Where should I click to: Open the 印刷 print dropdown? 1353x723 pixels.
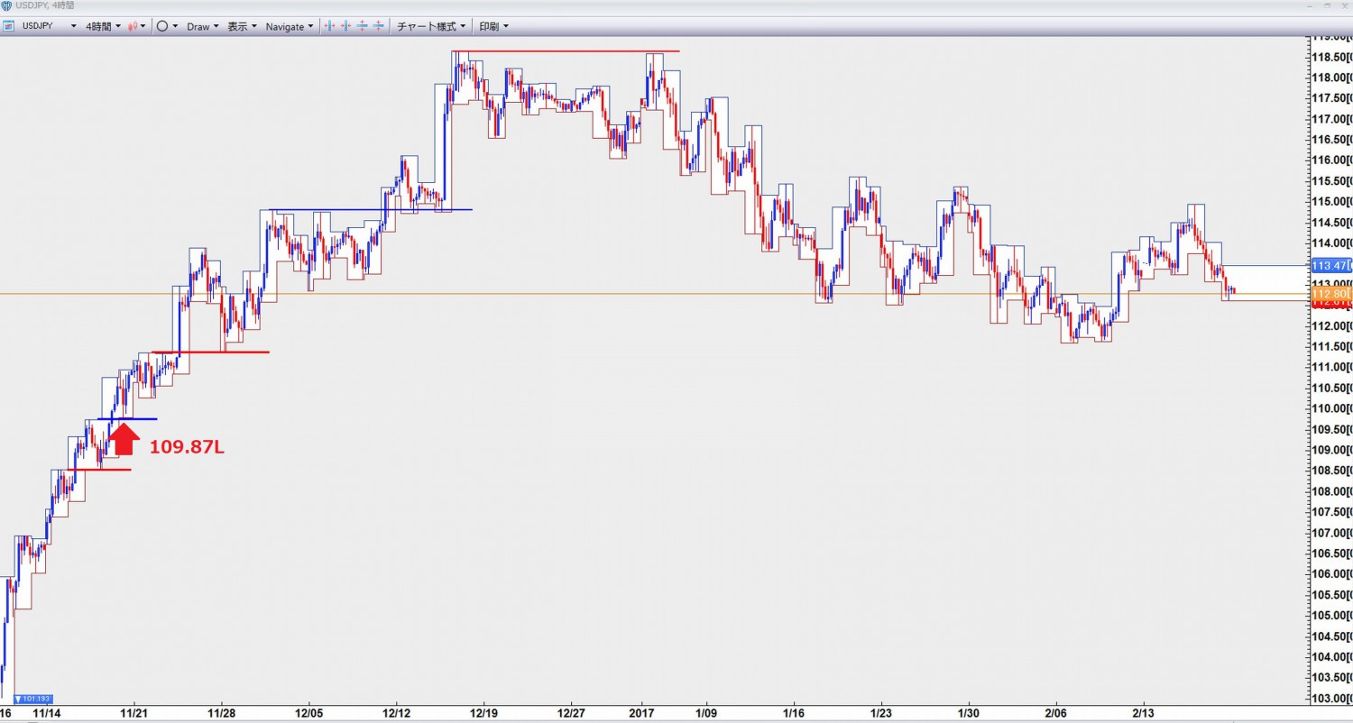pos(493,26)
